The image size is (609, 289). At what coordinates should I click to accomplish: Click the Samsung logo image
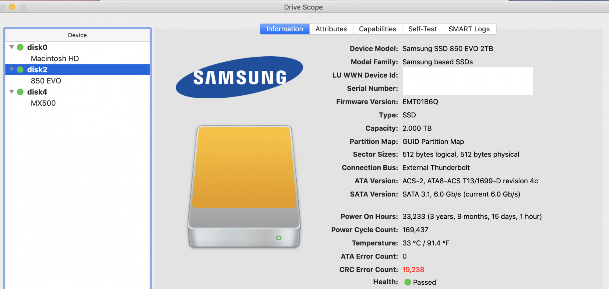coord(239,77)
